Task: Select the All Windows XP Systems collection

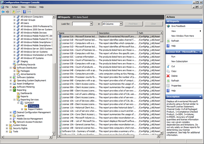Action: click(x=32, y=58)
